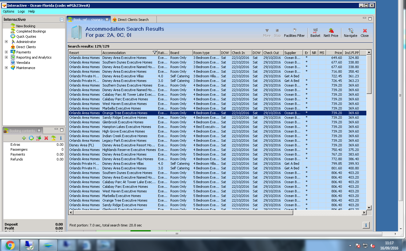Collapse the Interactive panel
The height and width of the screenshot is (251, 406).
62,20
